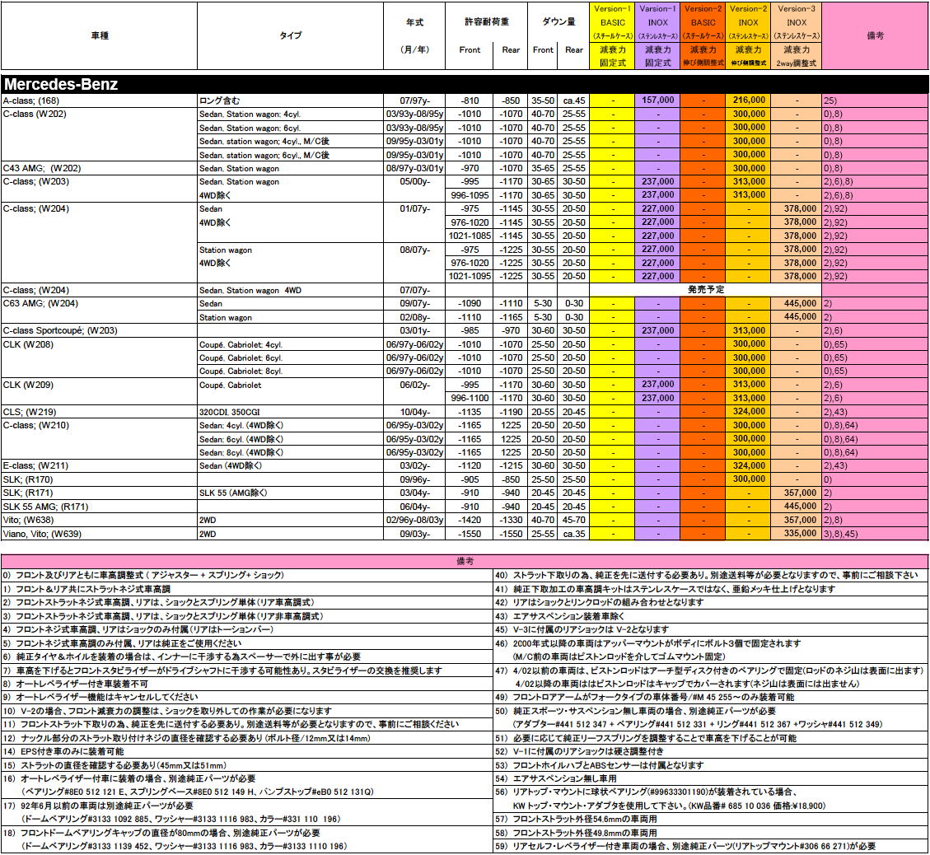Click the note cell reading 25)

[x=875, y=100]
